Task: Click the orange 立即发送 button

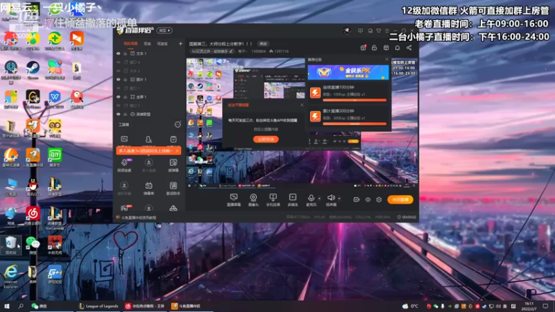Action: point(266,139)
